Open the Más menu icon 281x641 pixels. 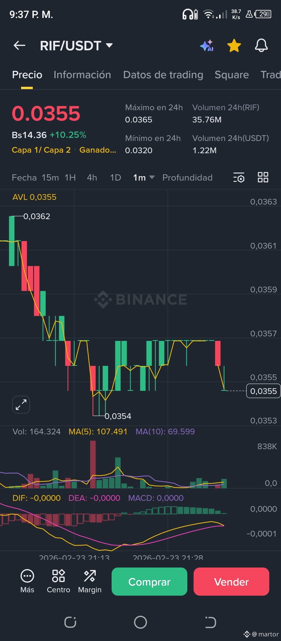point(27,582)
